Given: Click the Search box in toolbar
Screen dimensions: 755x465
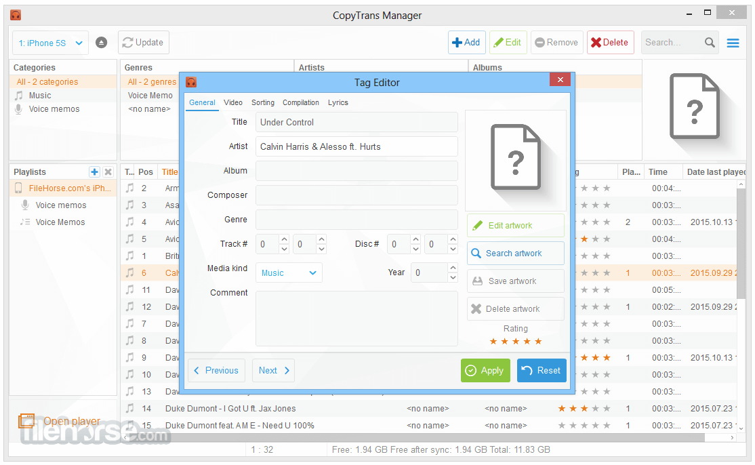Looking at the screenshot, I should [x=673, y=42].
